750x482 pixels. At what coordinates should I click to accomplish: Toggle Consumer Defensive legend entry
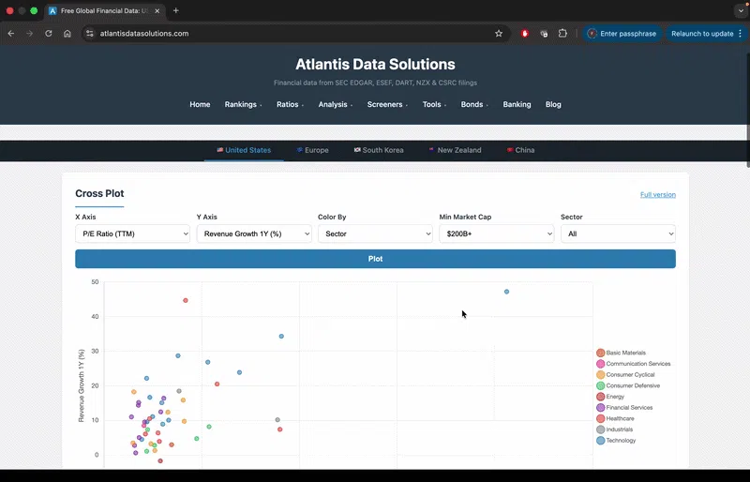(628, 385)
